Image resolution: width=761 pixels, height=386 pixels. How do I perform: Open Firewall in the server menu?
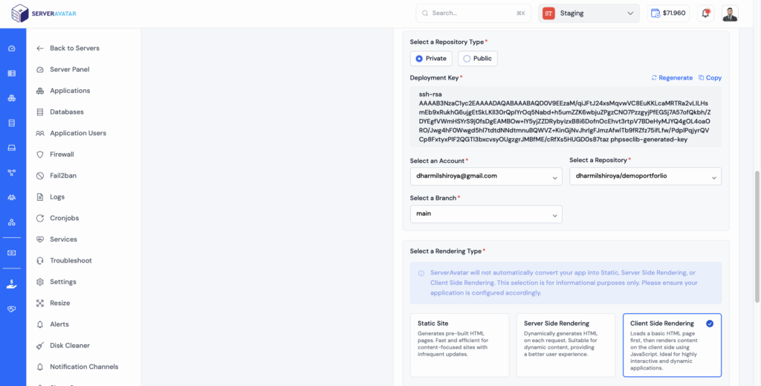[62, 155]
